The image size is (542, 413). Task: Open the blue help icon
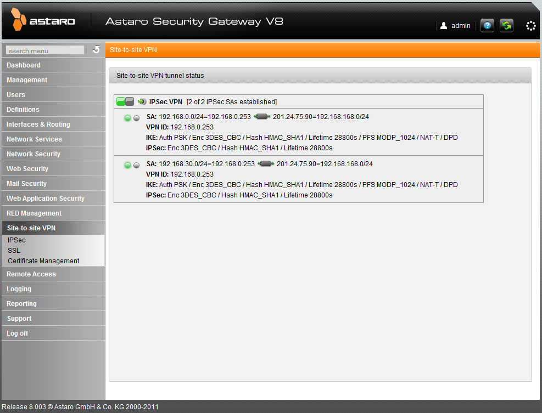(x=487, y=26)
